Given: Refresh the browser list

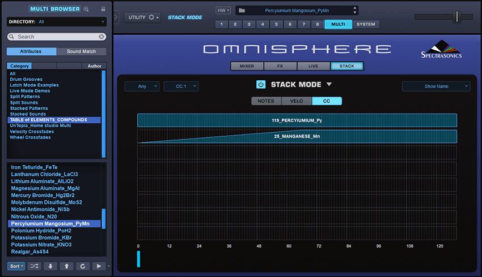Looking at the screenshot, I should pyautogui.click(x=83, y=266).
